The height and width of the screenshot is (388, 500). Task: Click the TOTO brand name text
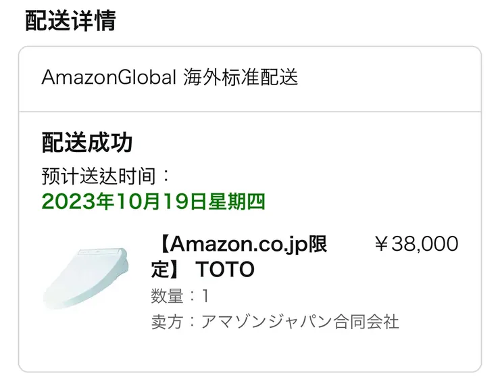[x=225, y=270]
